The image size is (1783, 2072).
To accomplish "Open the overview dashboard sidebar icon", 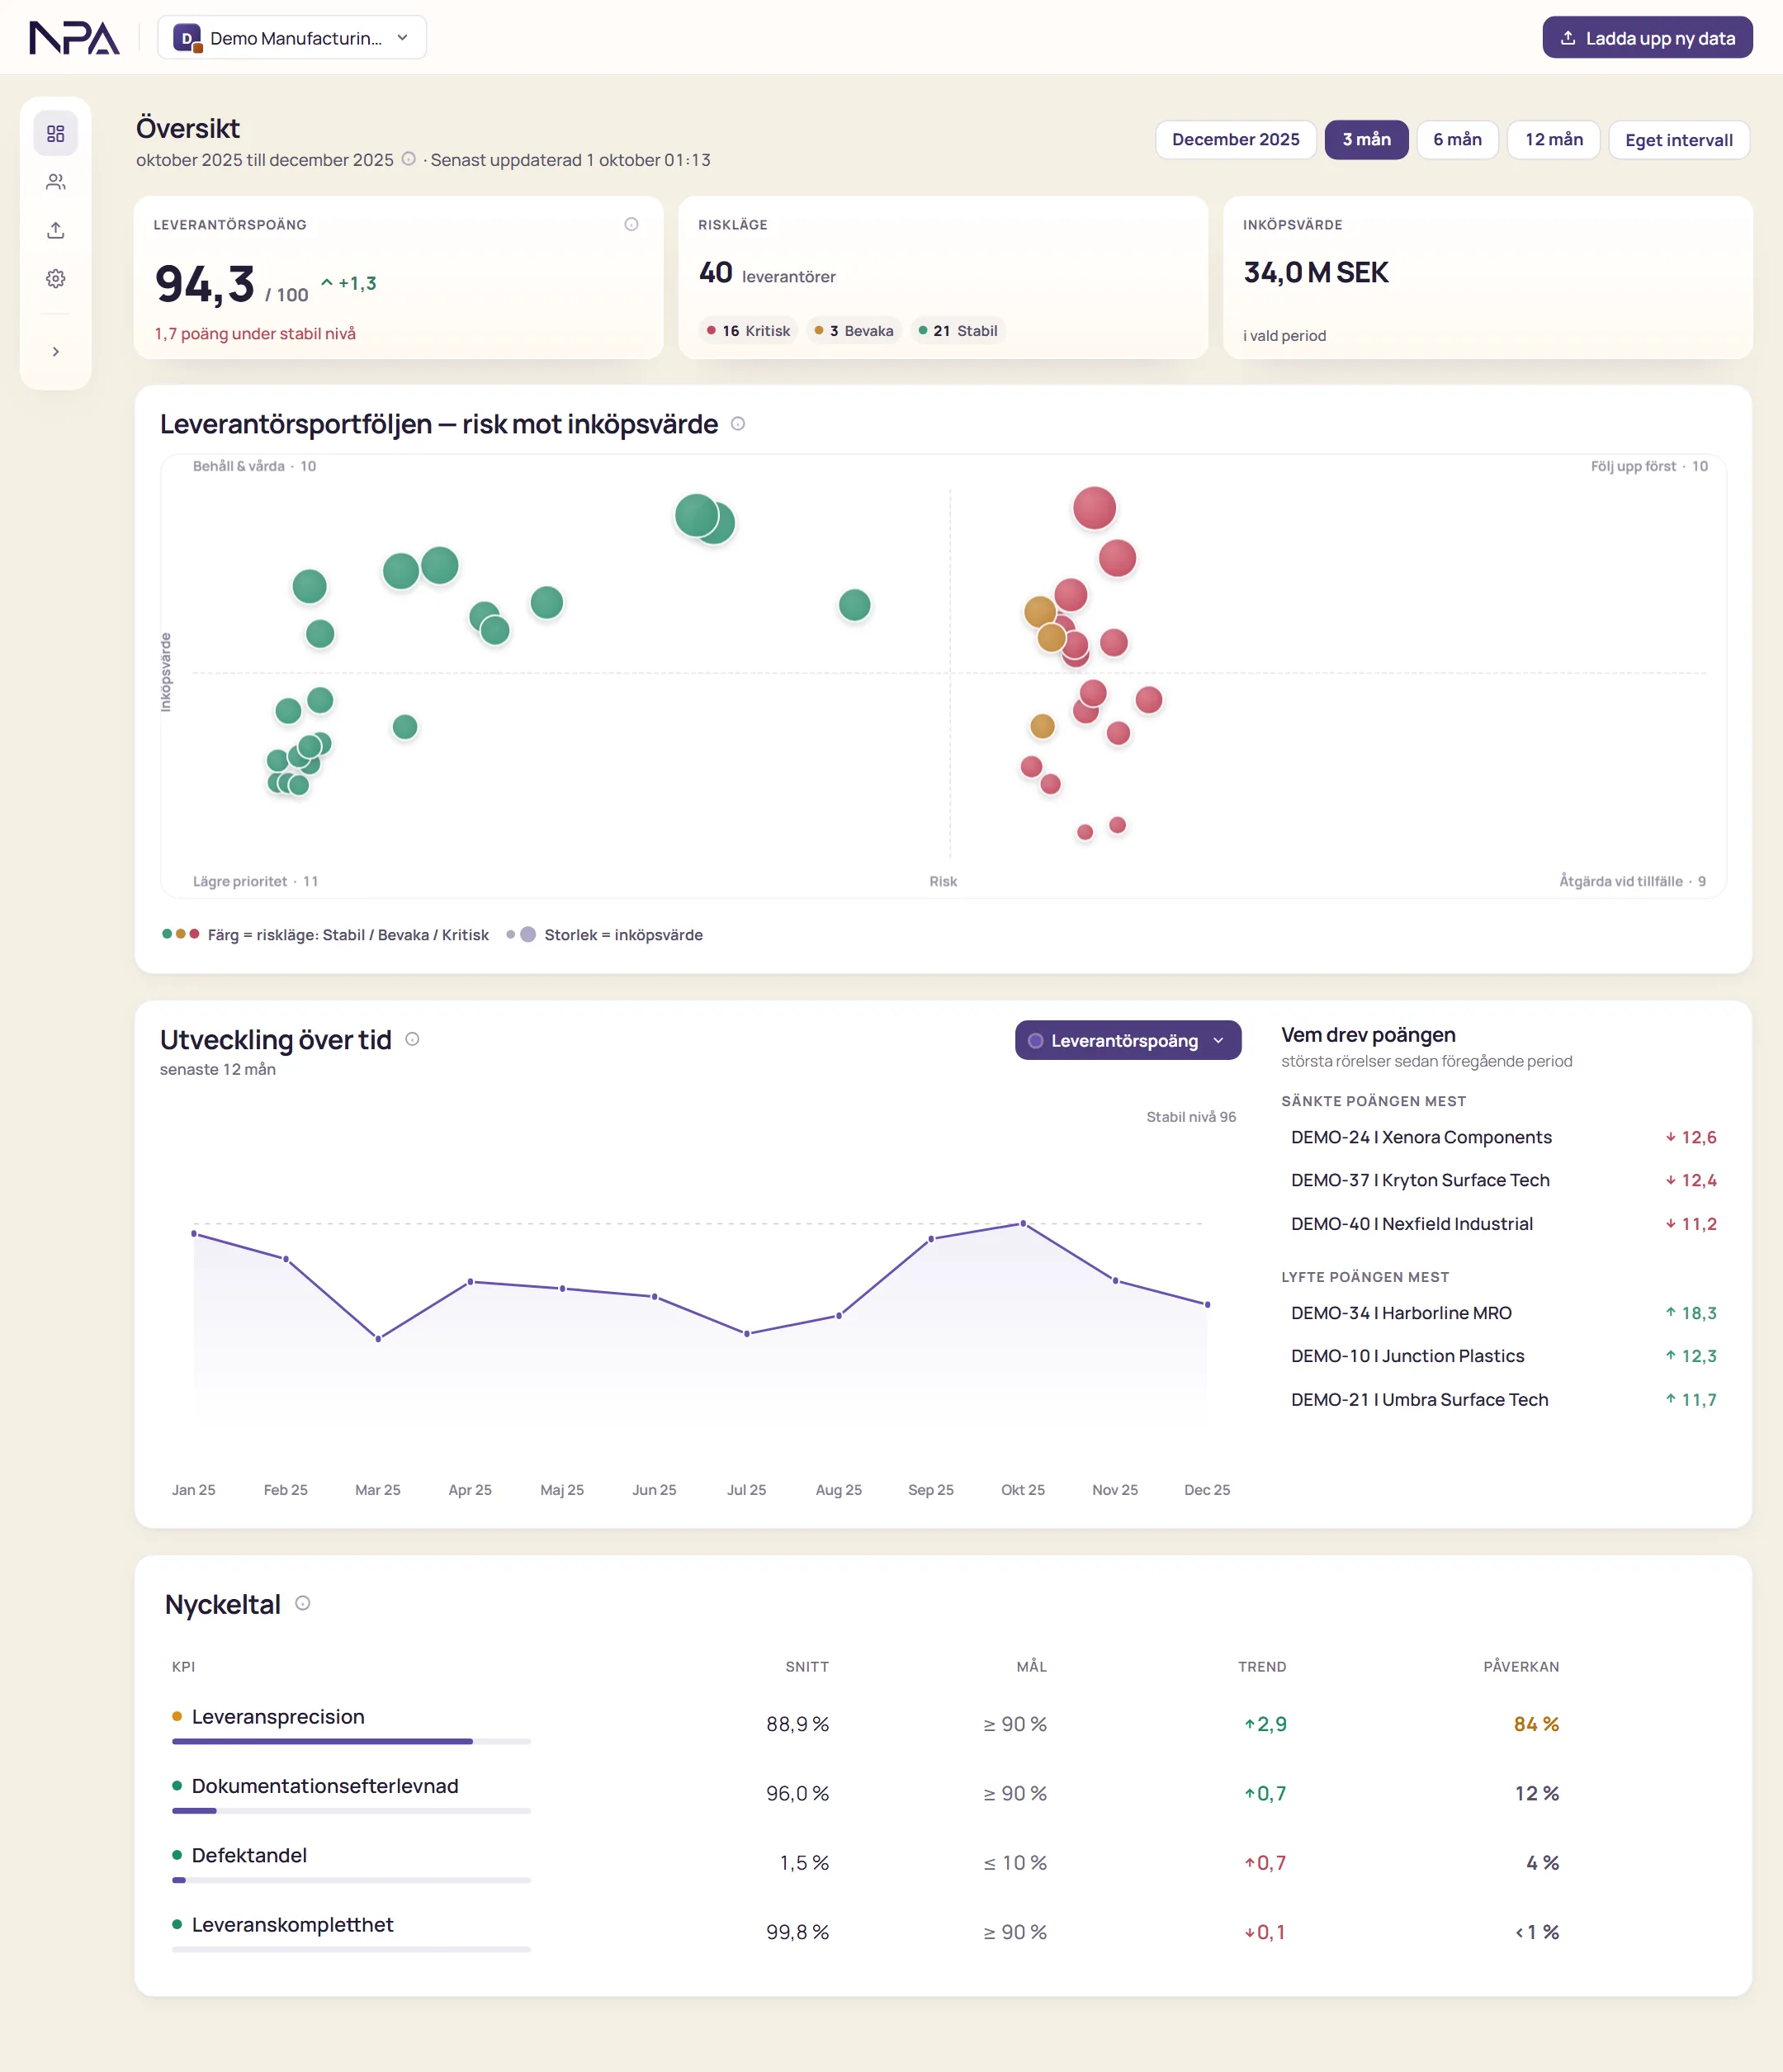I will coord(56,133).
